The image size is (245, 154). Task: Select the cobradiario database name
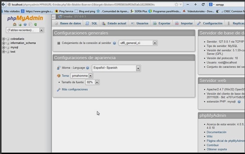17,39
